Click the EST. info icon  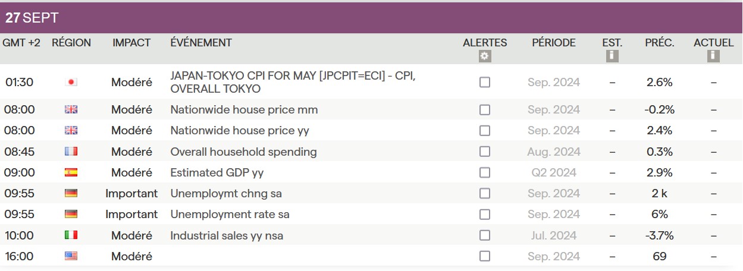point(612,56)
